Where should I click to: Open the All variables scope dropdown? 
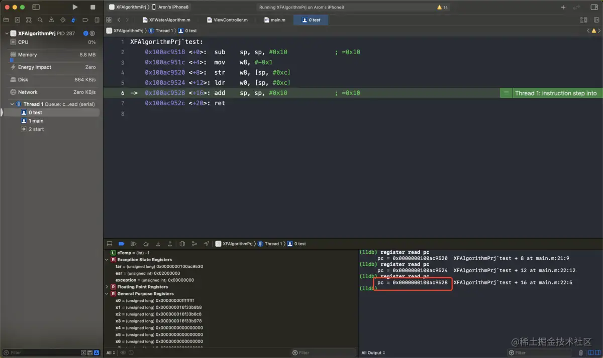click(x=111, y=352)
